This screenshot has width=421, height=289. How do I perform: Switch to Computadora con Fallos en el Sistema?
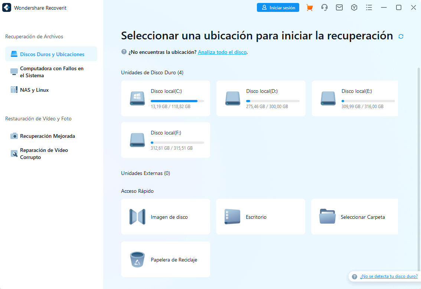[51, 72]
